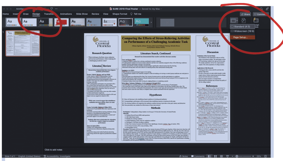Open the Shape Format tab
The width and height of the screenshot is (283, 161).
pos(120,14)
